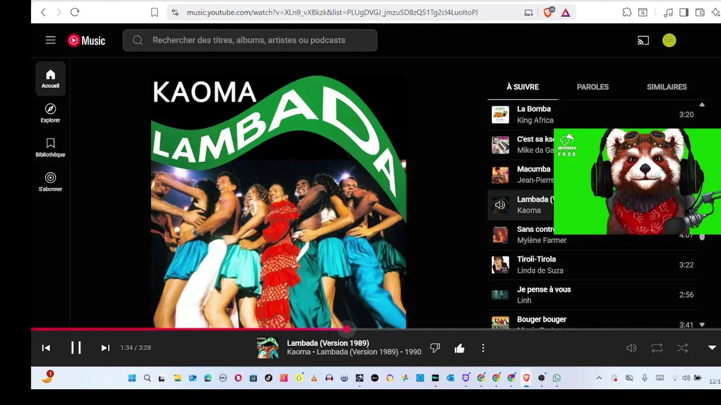The width and height of the screenshot is (721, 405).
Task: Click the Kaoma Lambada album cover
Action: tap(278, 201)
